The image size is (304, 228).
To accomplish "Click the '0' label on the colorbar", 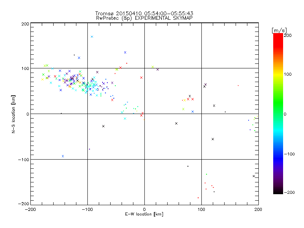I will pos(285,114).
